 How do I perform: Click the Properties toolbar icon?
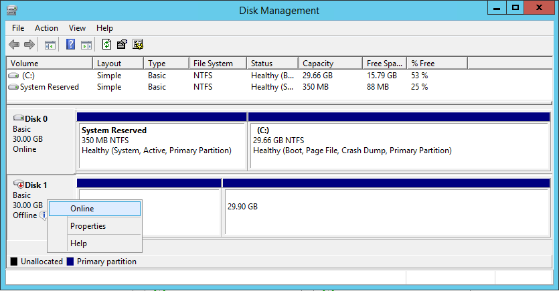[x=122, y=44]
